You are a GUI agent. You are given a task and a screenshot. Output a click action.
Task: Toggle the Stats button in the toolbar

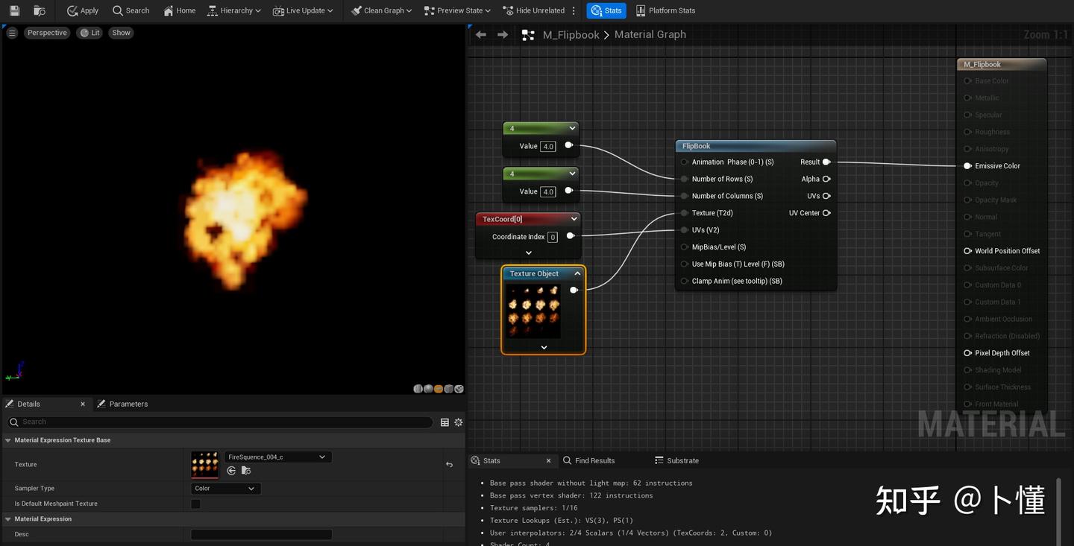tap(606, 10)
